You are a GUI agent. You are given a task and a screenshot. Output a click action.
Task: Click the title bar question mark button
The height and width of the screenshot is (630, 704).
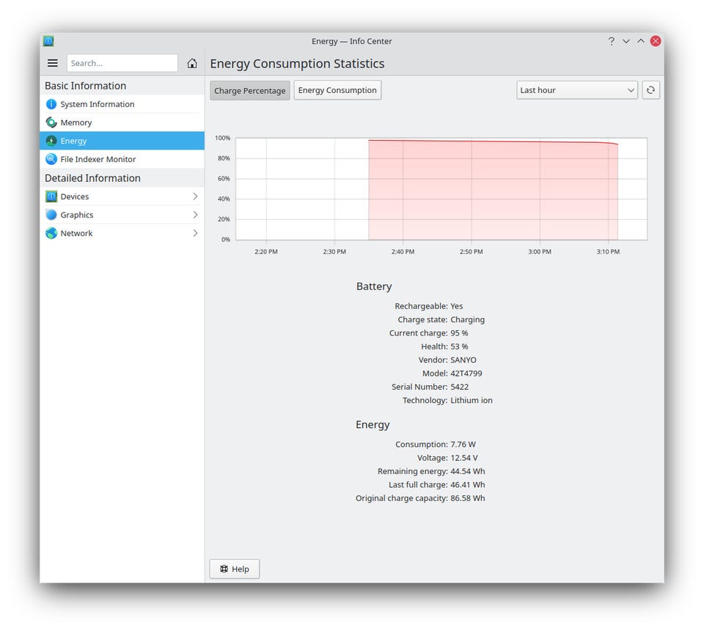point(611,41)
